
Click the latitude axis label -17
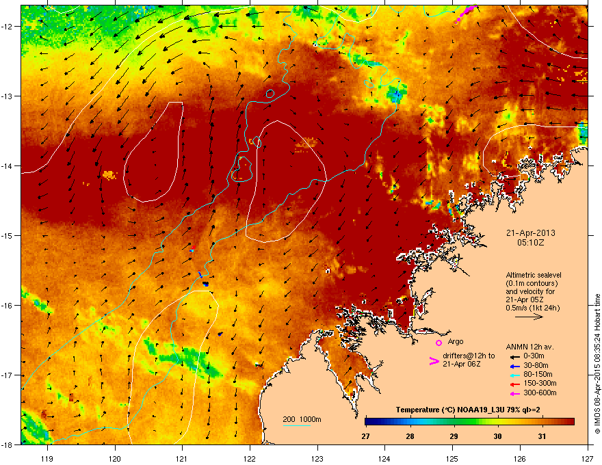8,375
